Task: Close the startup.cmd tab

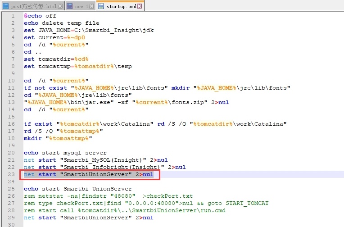Action: click(139, 6)
